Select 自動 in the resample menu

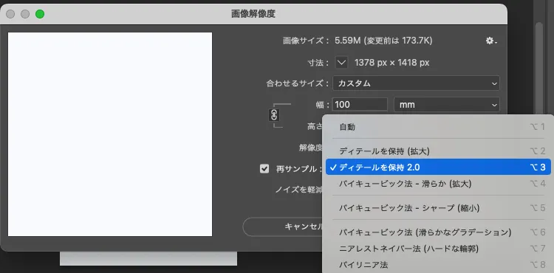point(438,127)
